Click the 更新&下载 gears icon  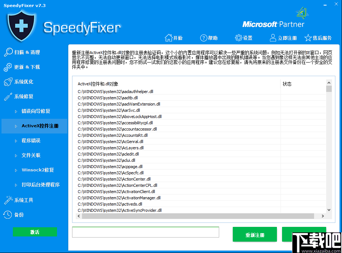tap(8, 67)
